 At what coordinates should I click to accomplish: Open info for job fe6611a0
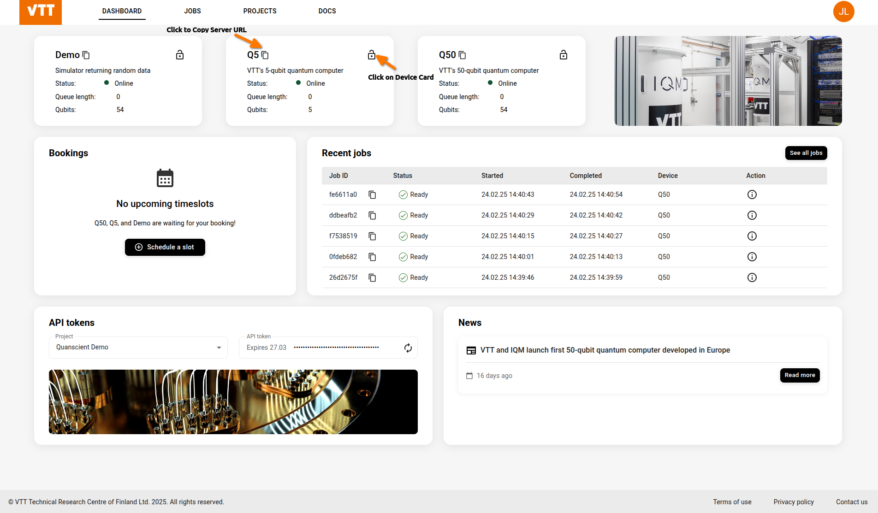[x=752, y=195]
